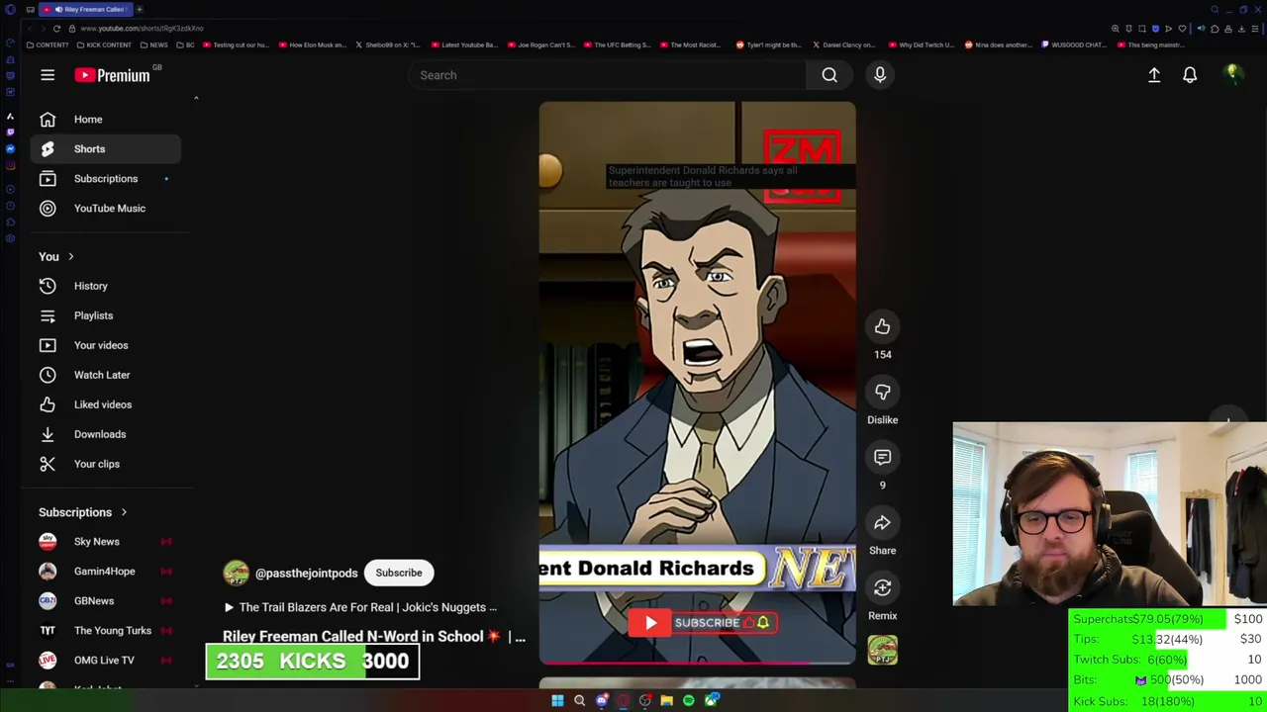Open Subscriptions in sidebar
This screenshot has width=1267, height=712.
coord(106,178)
